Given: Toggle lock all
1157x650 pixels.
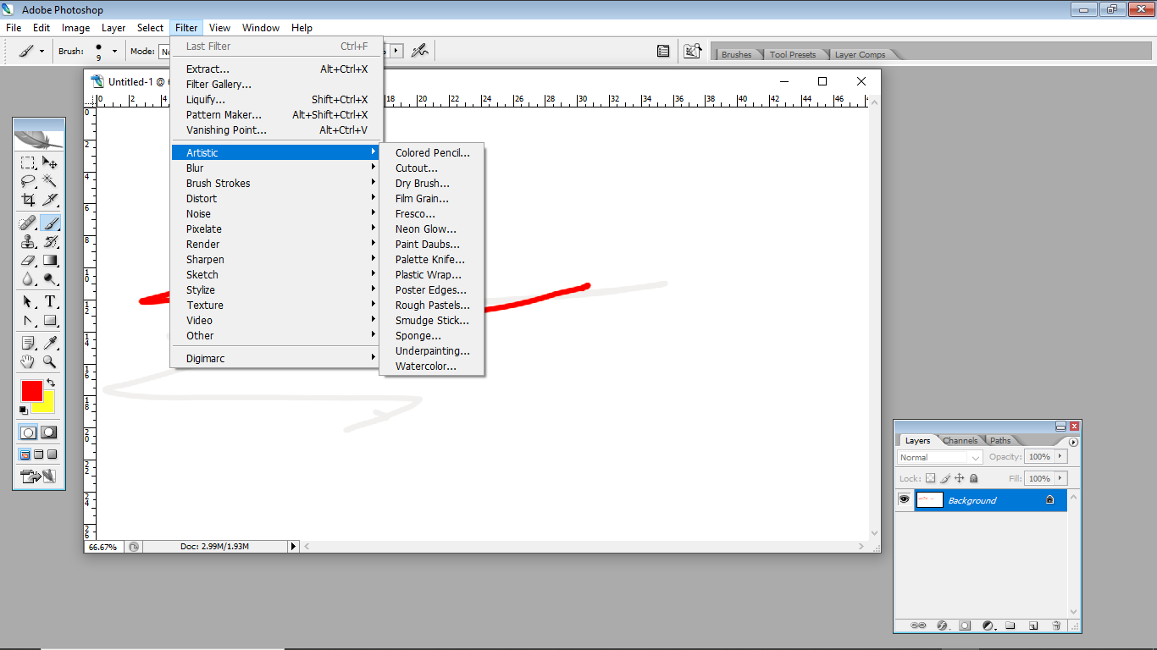Looking at the screenshot, I should click(x=974, y=478).
